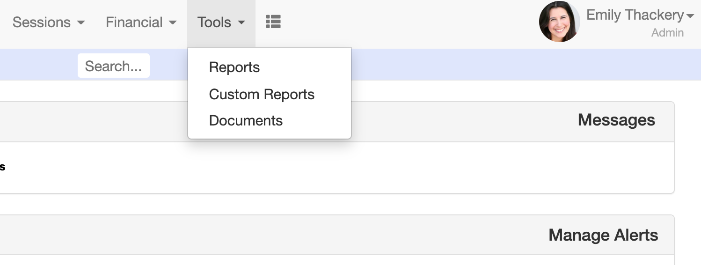Choose Custom Reports in the Tools menu
The image size is (701, 265).
coord(262,95)
